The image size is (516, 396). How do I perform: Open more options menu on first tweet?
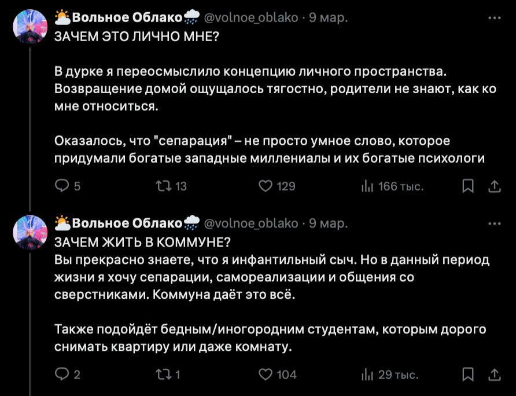[x=494, y=17]
